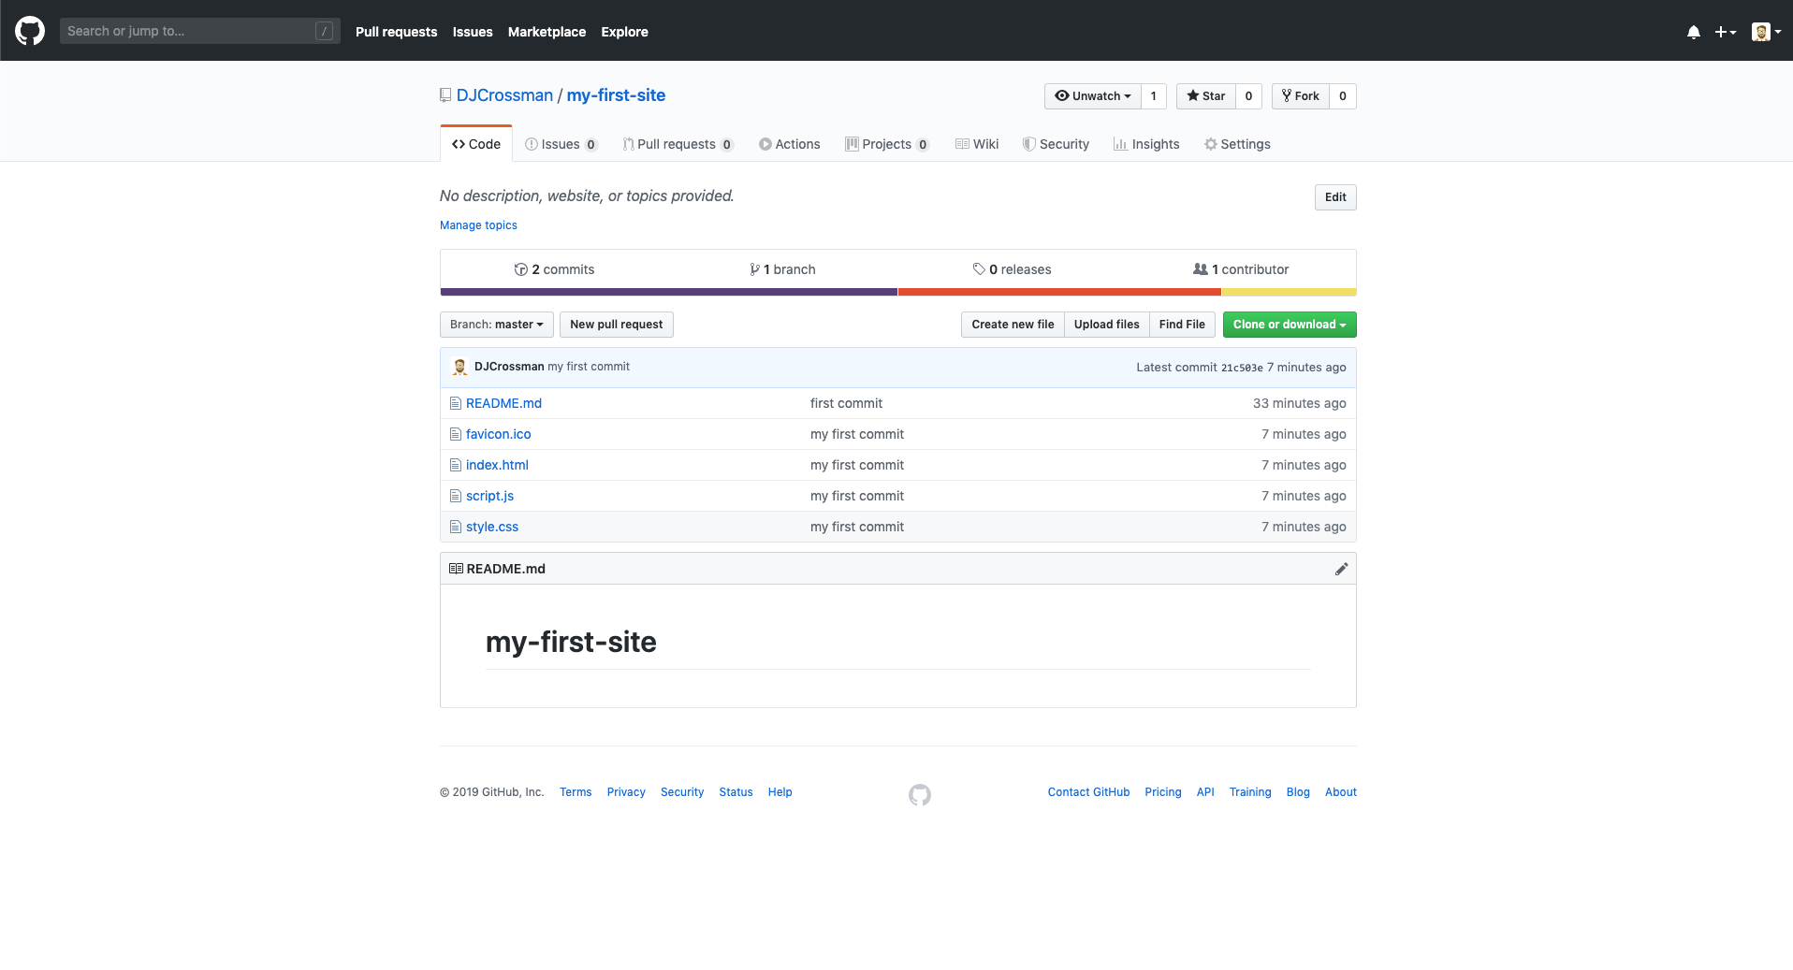
Task: Open the Pull requests repository tab
Action: [678, 144]
